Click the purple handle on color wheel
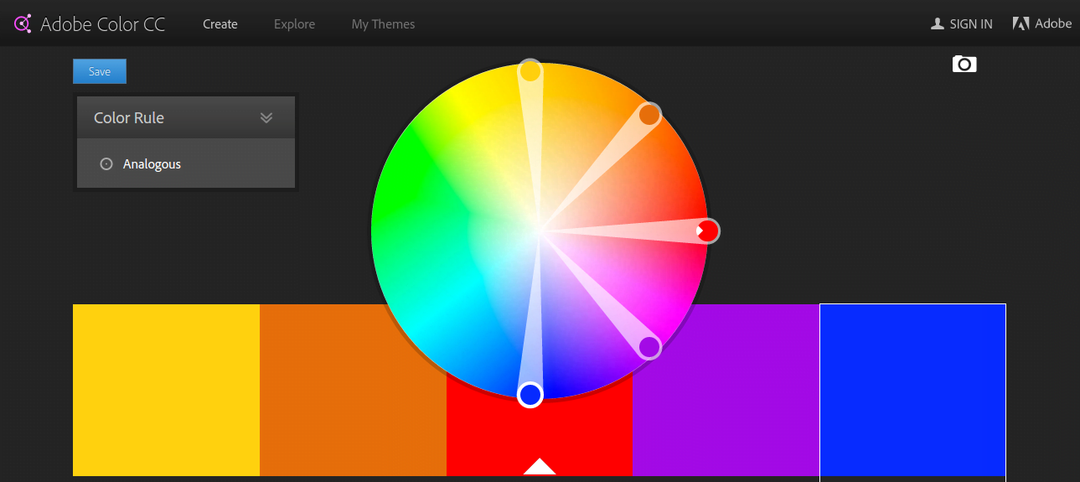Viewport: 1080px width, 482px height. pos(650,347)
